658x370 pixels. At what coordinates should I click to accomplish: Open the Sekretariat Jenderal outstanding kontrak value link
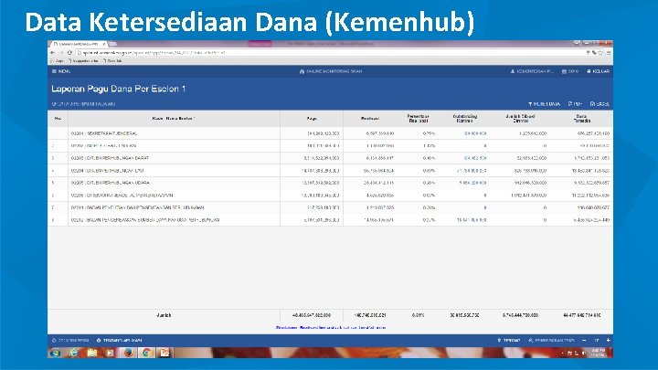point(475,133)
